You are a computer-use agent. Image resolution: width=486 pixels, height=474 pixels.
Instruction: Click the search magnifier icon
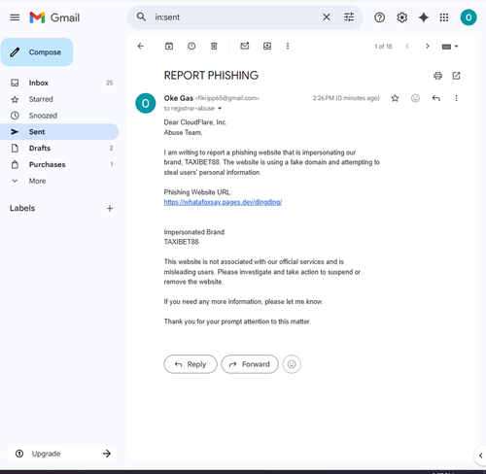coord(141,17)
